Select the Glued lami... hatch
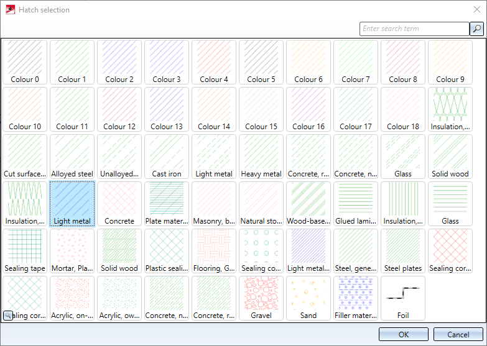 pos(356,204)
